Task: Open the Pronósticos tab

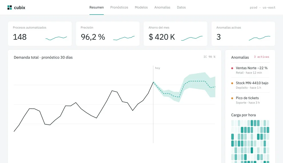Action: (x=119, y=7)
